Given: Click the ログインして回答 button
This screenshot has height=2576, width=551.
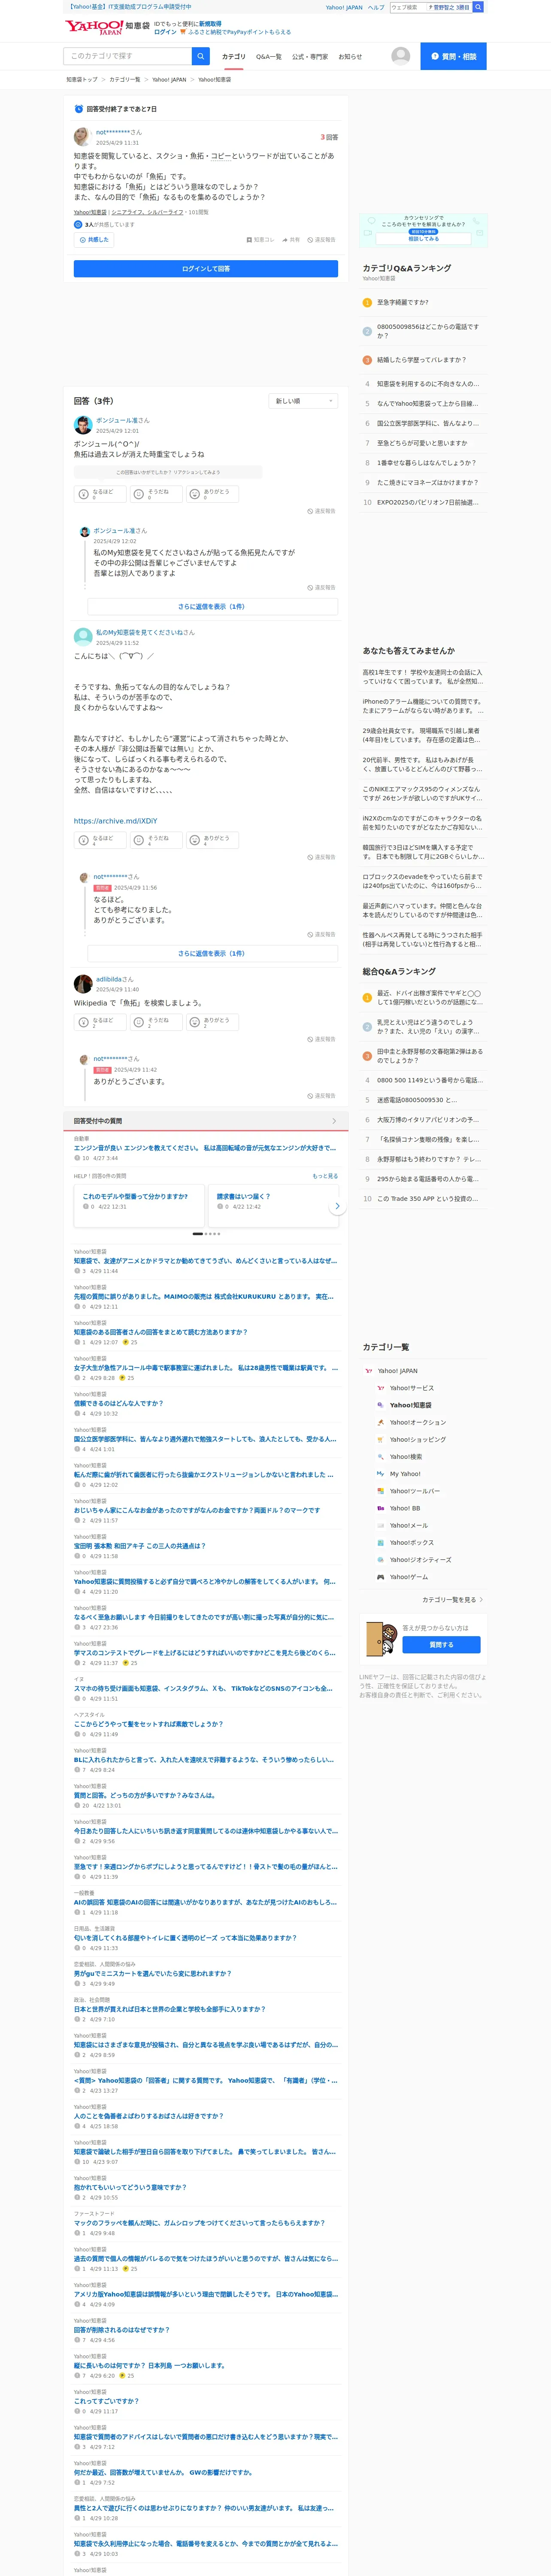Looking at the screenshot, I should [206, 269].
